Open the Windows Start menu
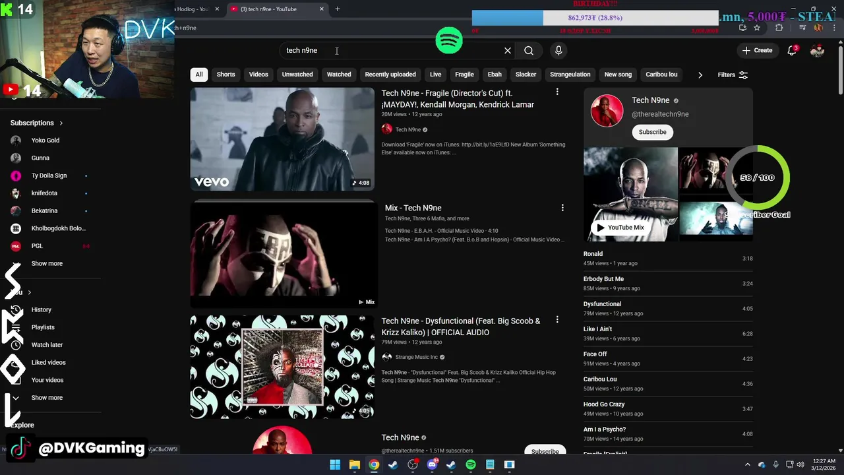This screenshot has height=475, width=844. click(335, 464)
